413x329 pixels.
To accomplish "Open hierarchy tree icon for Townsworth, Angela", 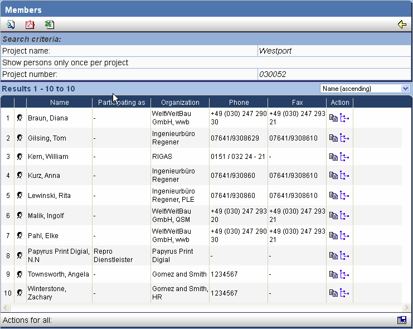I will point(344,274).
